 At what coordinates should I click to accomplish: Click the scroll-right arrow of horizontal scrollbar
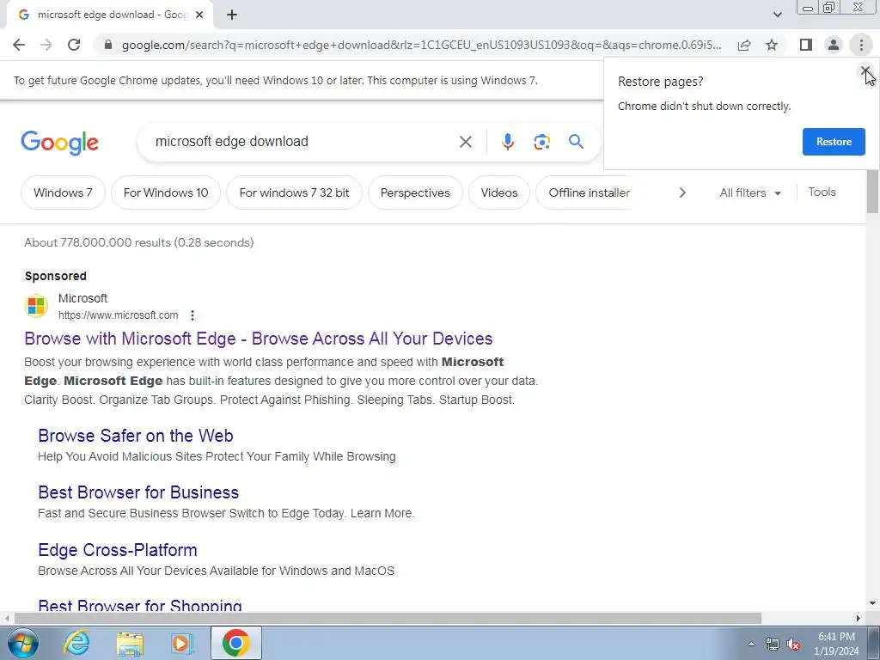click(x=859, y=619)
